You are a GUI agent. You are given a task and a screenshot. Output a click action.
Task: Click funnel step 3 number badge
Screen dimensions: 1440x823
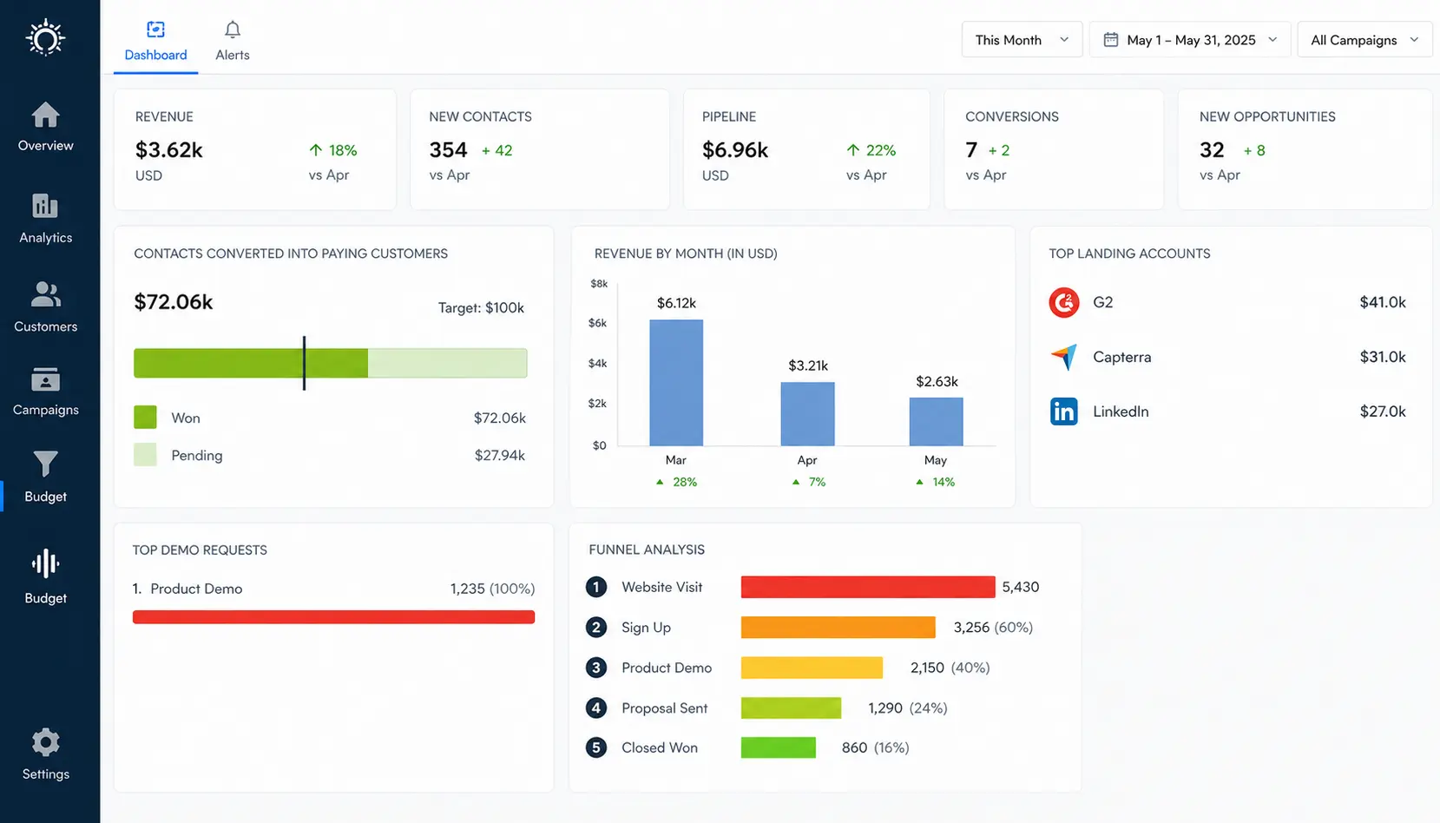(596, 668)
